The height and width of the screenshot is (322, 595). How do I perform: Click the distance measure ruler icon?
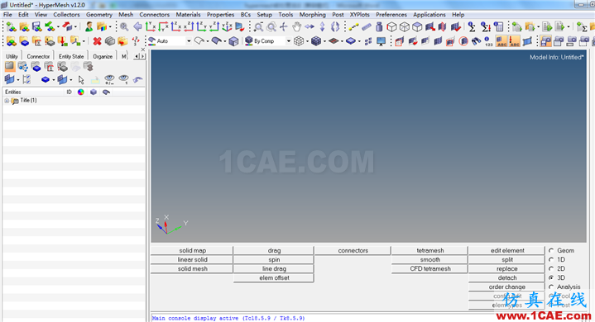click(x=366, y=27)
